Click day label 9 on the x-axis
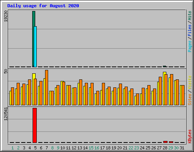 coord(58,148)
